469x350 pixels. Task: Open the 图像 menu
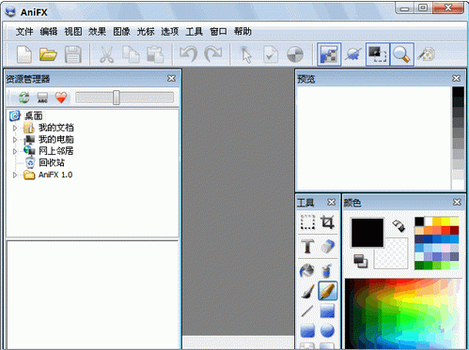(x=121, y=31)
